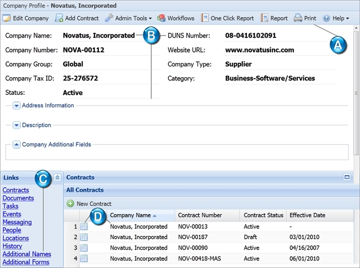Image resolution: width=360 pixels, height=268 pixels.
Task: Open contract row icon for NOV-00418-MAS
Action: pyautogui.click(x=84, y=259)
